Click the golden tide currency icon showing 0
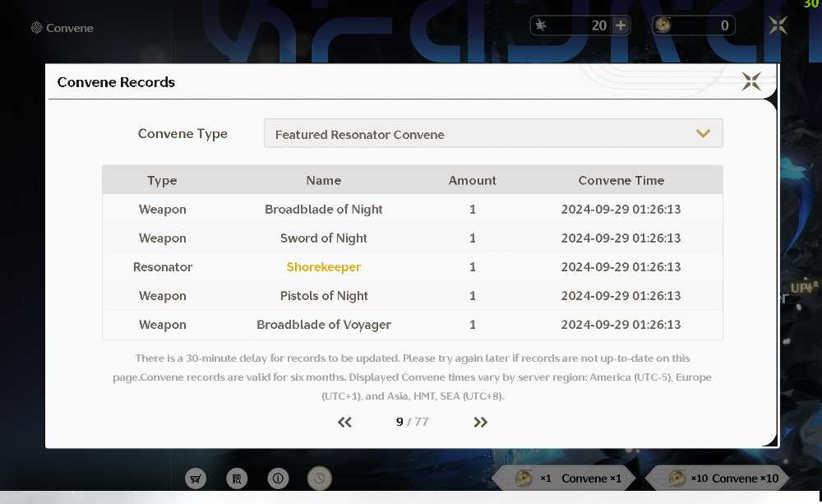The width and height of the screenshot is (822, 504). tap(663, 25)
